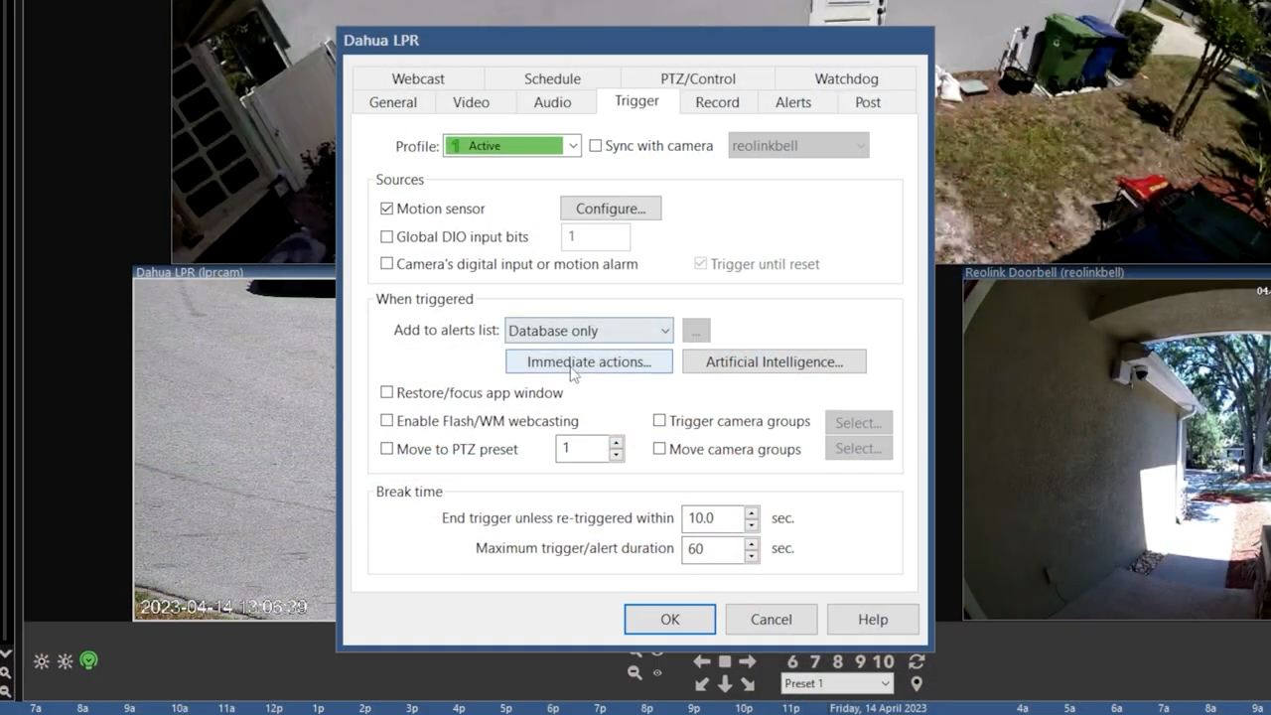Open the Add to alerts list dropdown
This screenshot has width=1271, height=715.
pyautogui.click(x=589, y=331)
